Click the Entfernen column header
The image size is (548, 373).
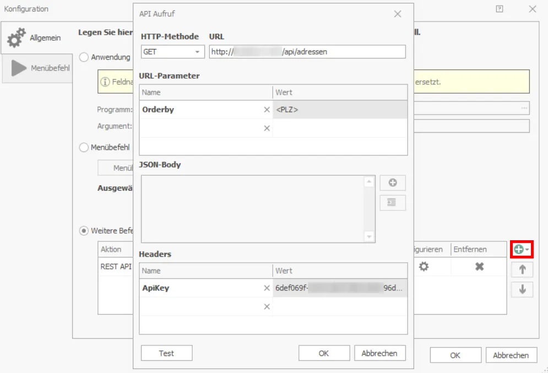click(479, 249)
